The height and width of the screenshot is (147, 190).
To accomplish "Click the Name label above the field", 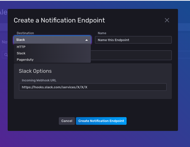I will 102,33.
